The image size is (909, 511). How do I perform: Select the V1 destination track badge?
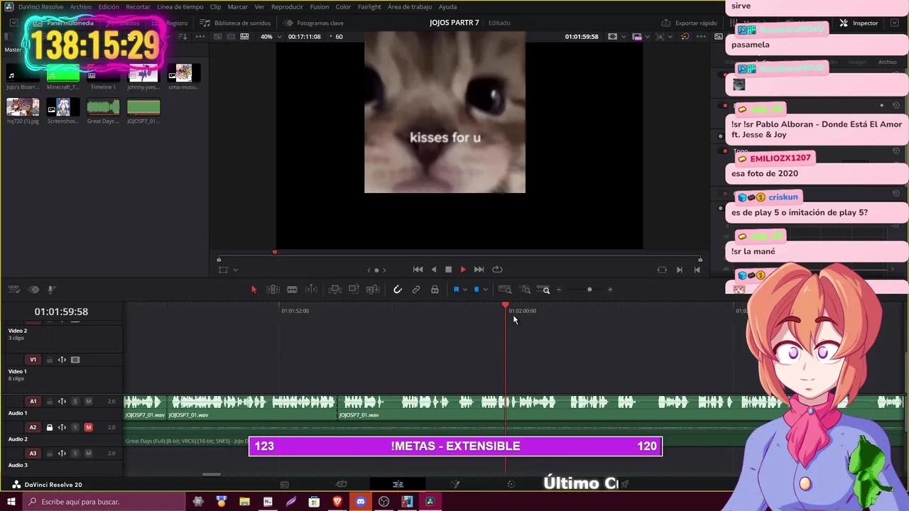click(33, 360)
